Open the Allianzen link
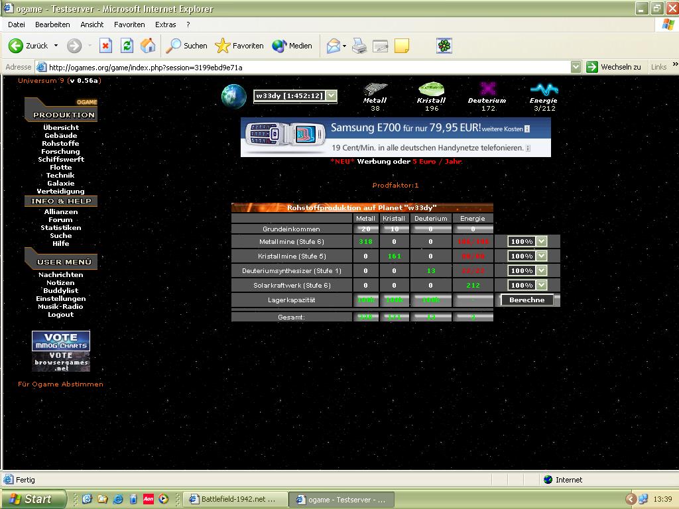The height and width of the screenshot is (509, 679). click(61, 211)
